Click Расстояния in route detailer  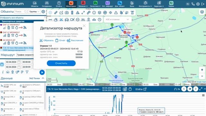pos(75,40)
